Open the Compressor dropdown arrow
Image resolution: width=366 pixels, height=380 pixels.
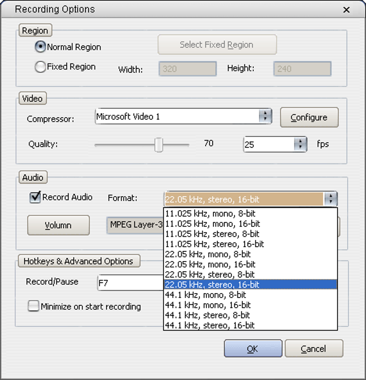[x=265, y=116]
